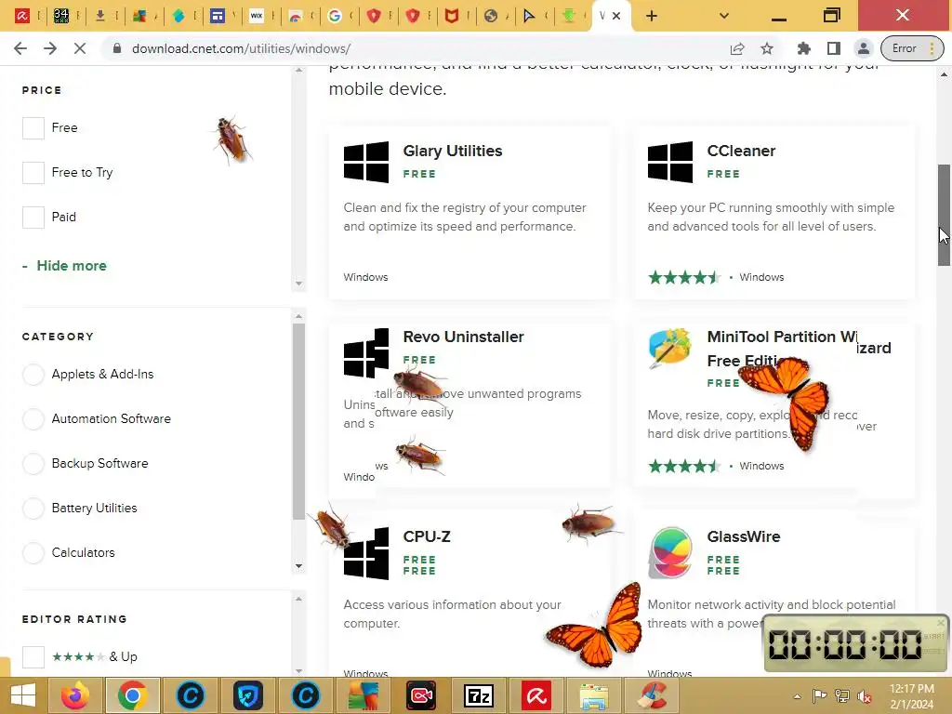Open the Extensions puzzle icon
This screenshot has height=714, width=952.
pyautogui.click(x=804, y=48)
